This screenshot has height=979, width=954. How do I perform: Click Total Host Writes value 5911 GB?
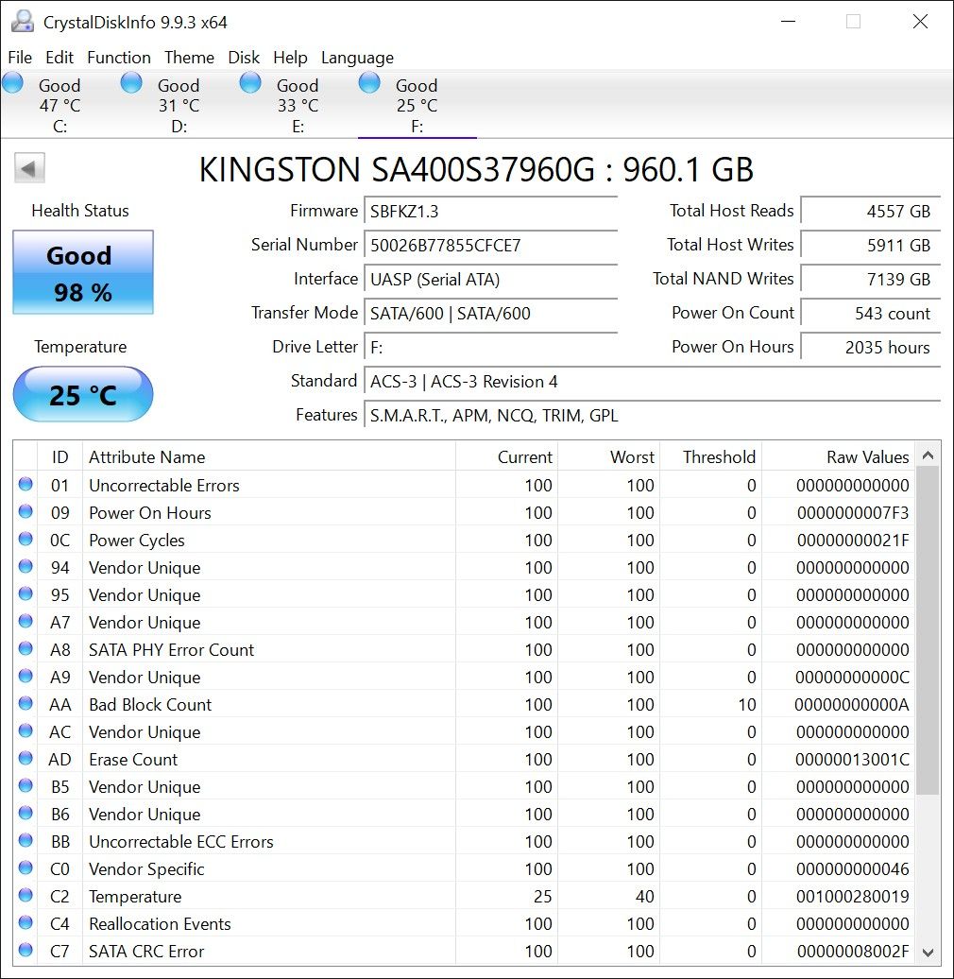point(870,246)
